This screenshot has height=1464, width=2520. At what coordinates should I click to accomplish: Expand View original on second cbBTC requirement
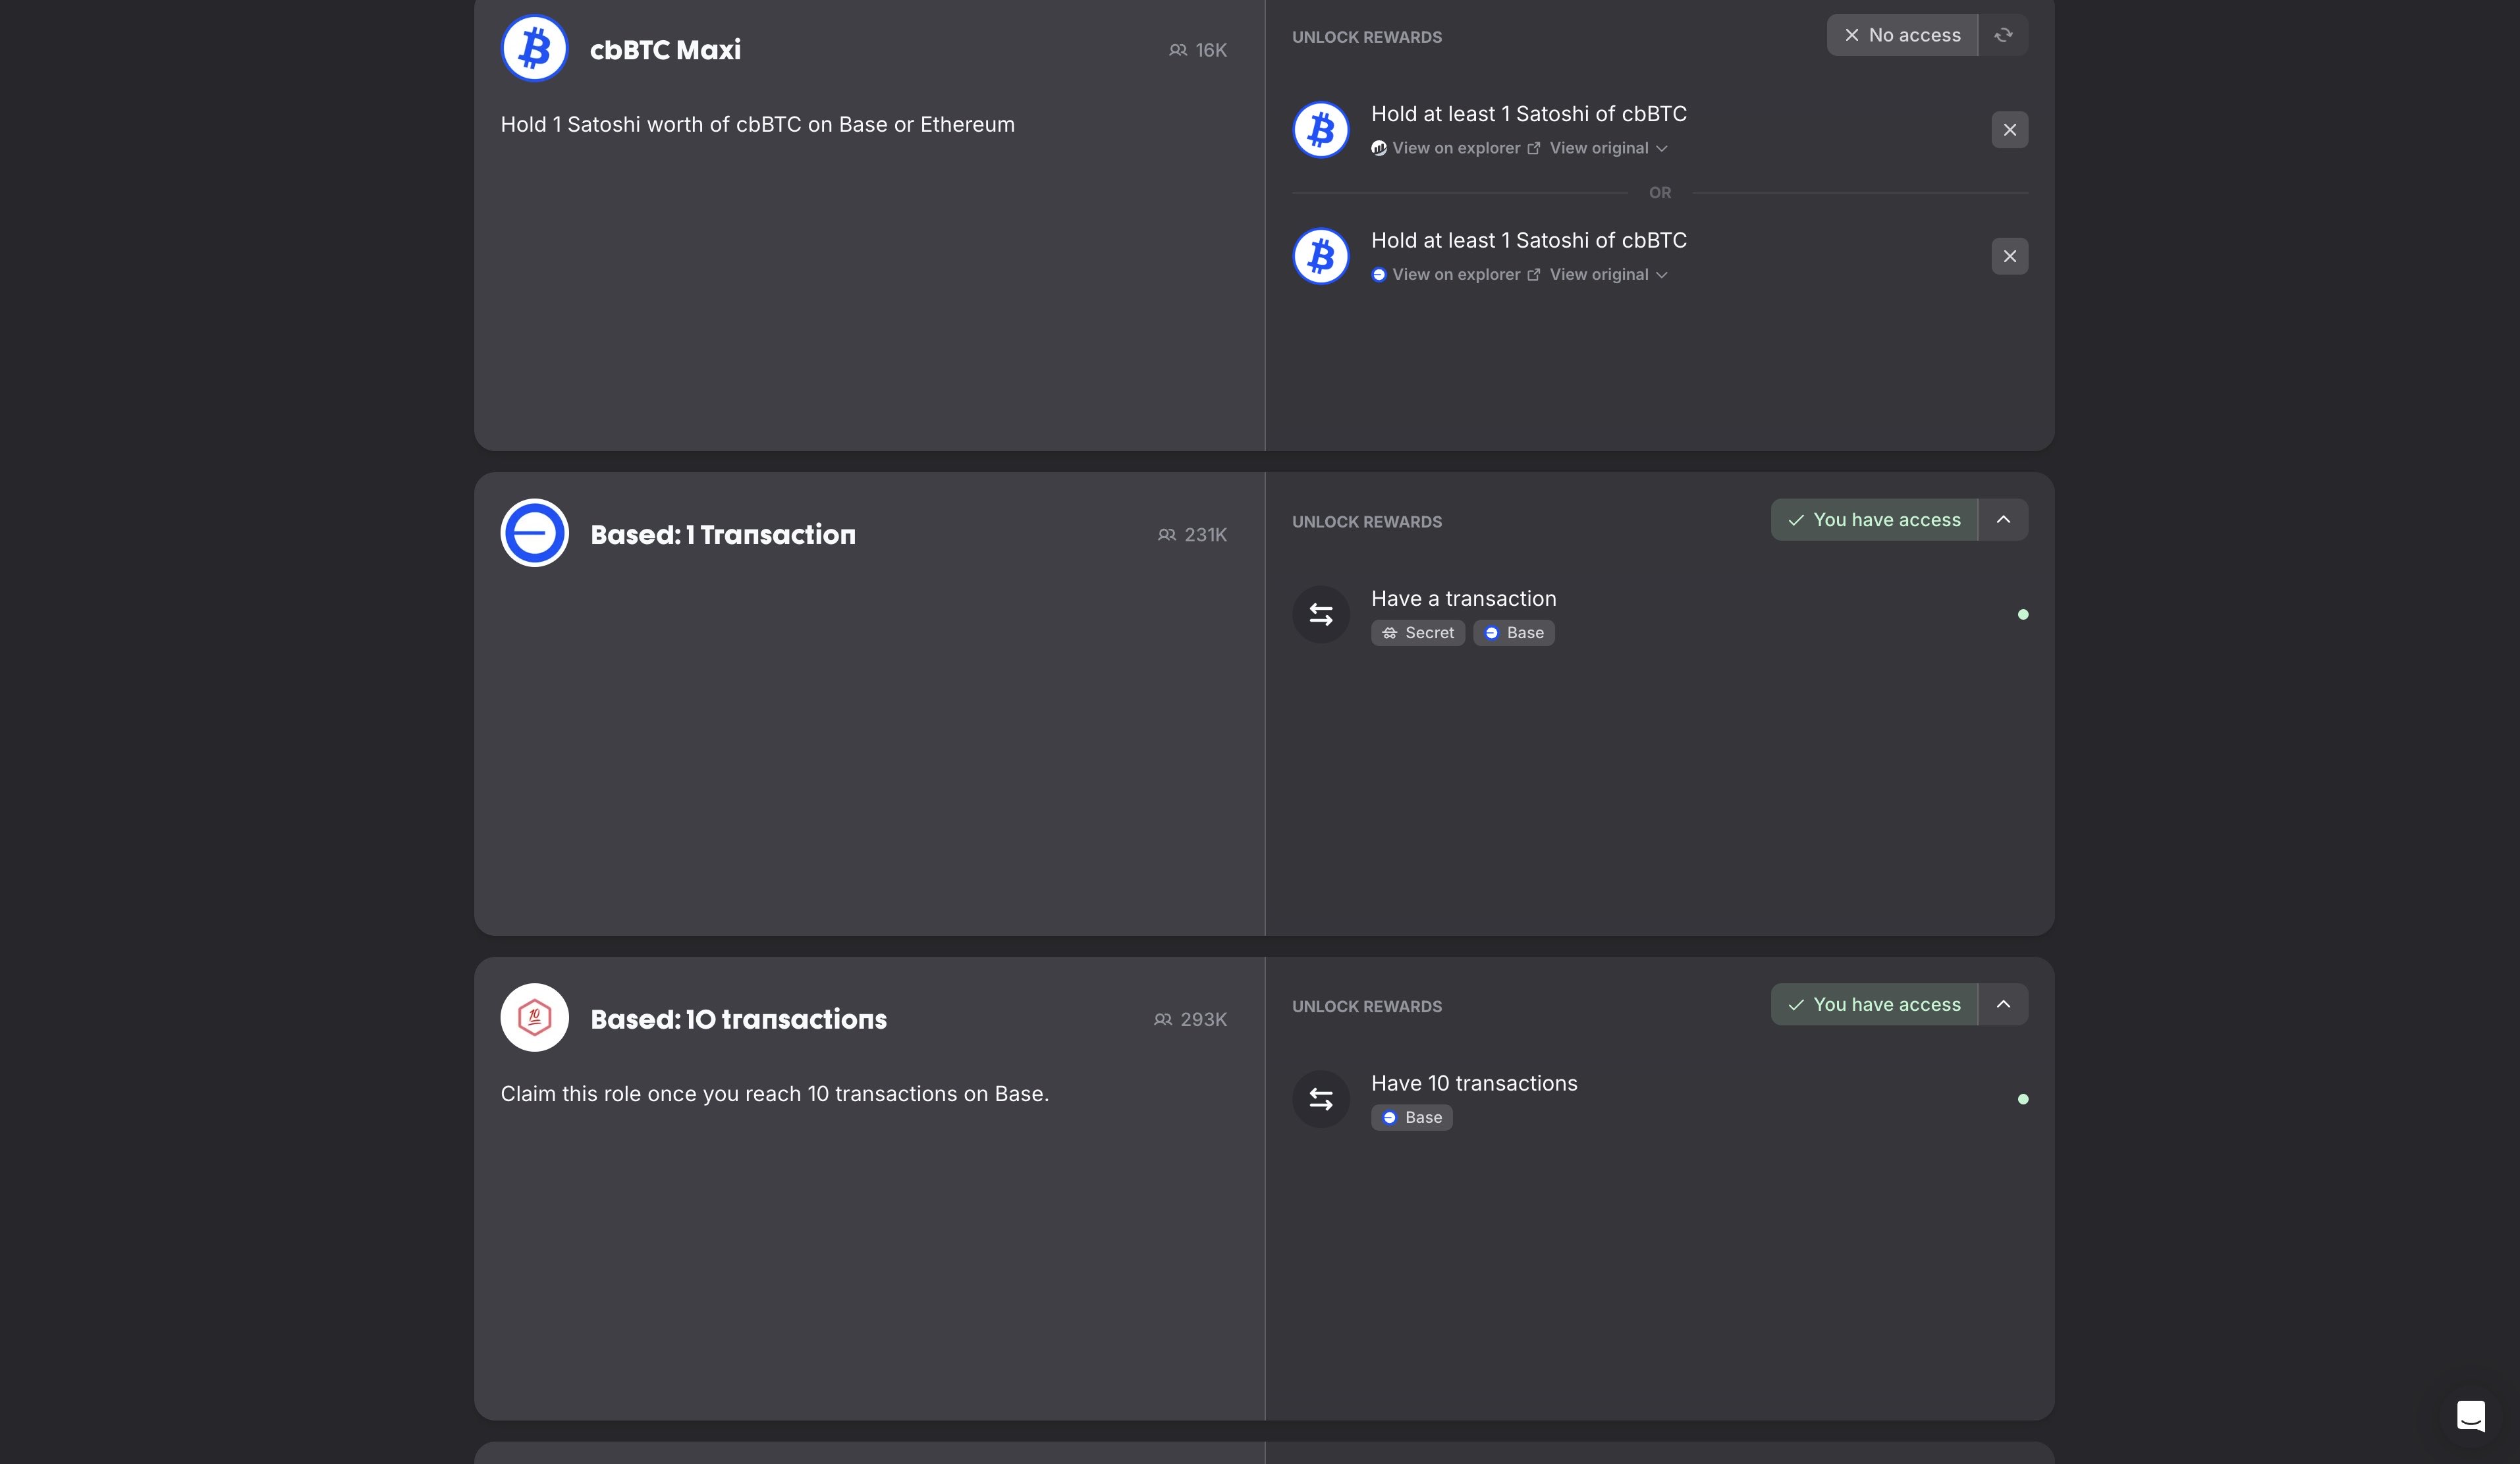coord(1608,275)
